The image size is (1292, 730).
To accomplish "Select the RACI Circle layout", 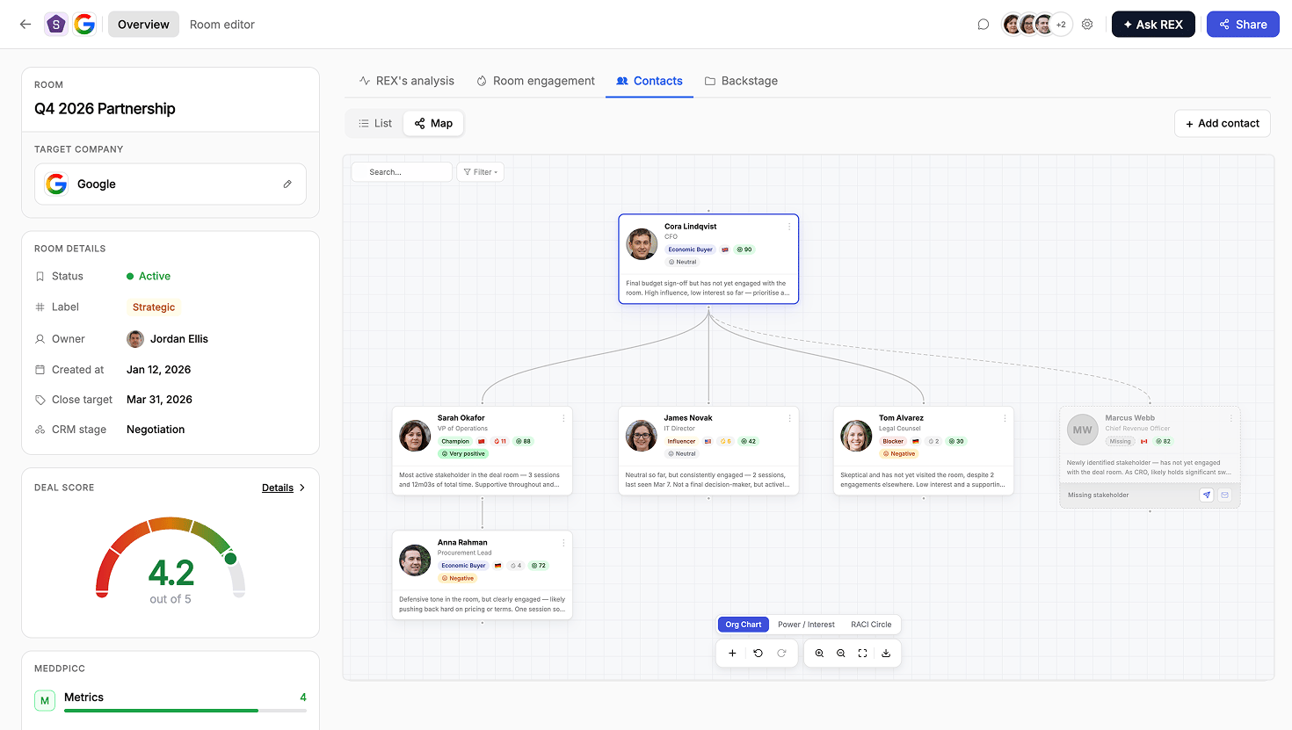I will pos(871,625).
